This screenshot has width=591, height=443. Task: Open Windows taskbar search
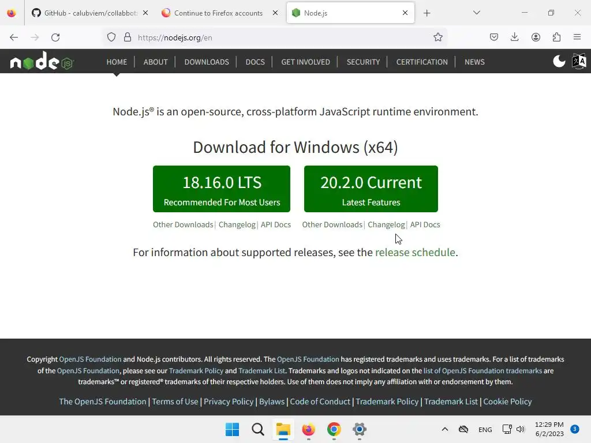pyautogui.click(x=258, y=429)
